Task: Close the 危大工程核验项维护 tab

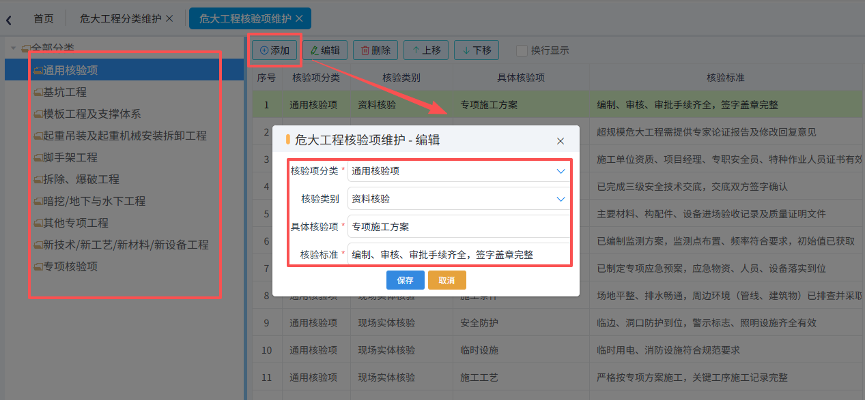Action: [299, 19]
